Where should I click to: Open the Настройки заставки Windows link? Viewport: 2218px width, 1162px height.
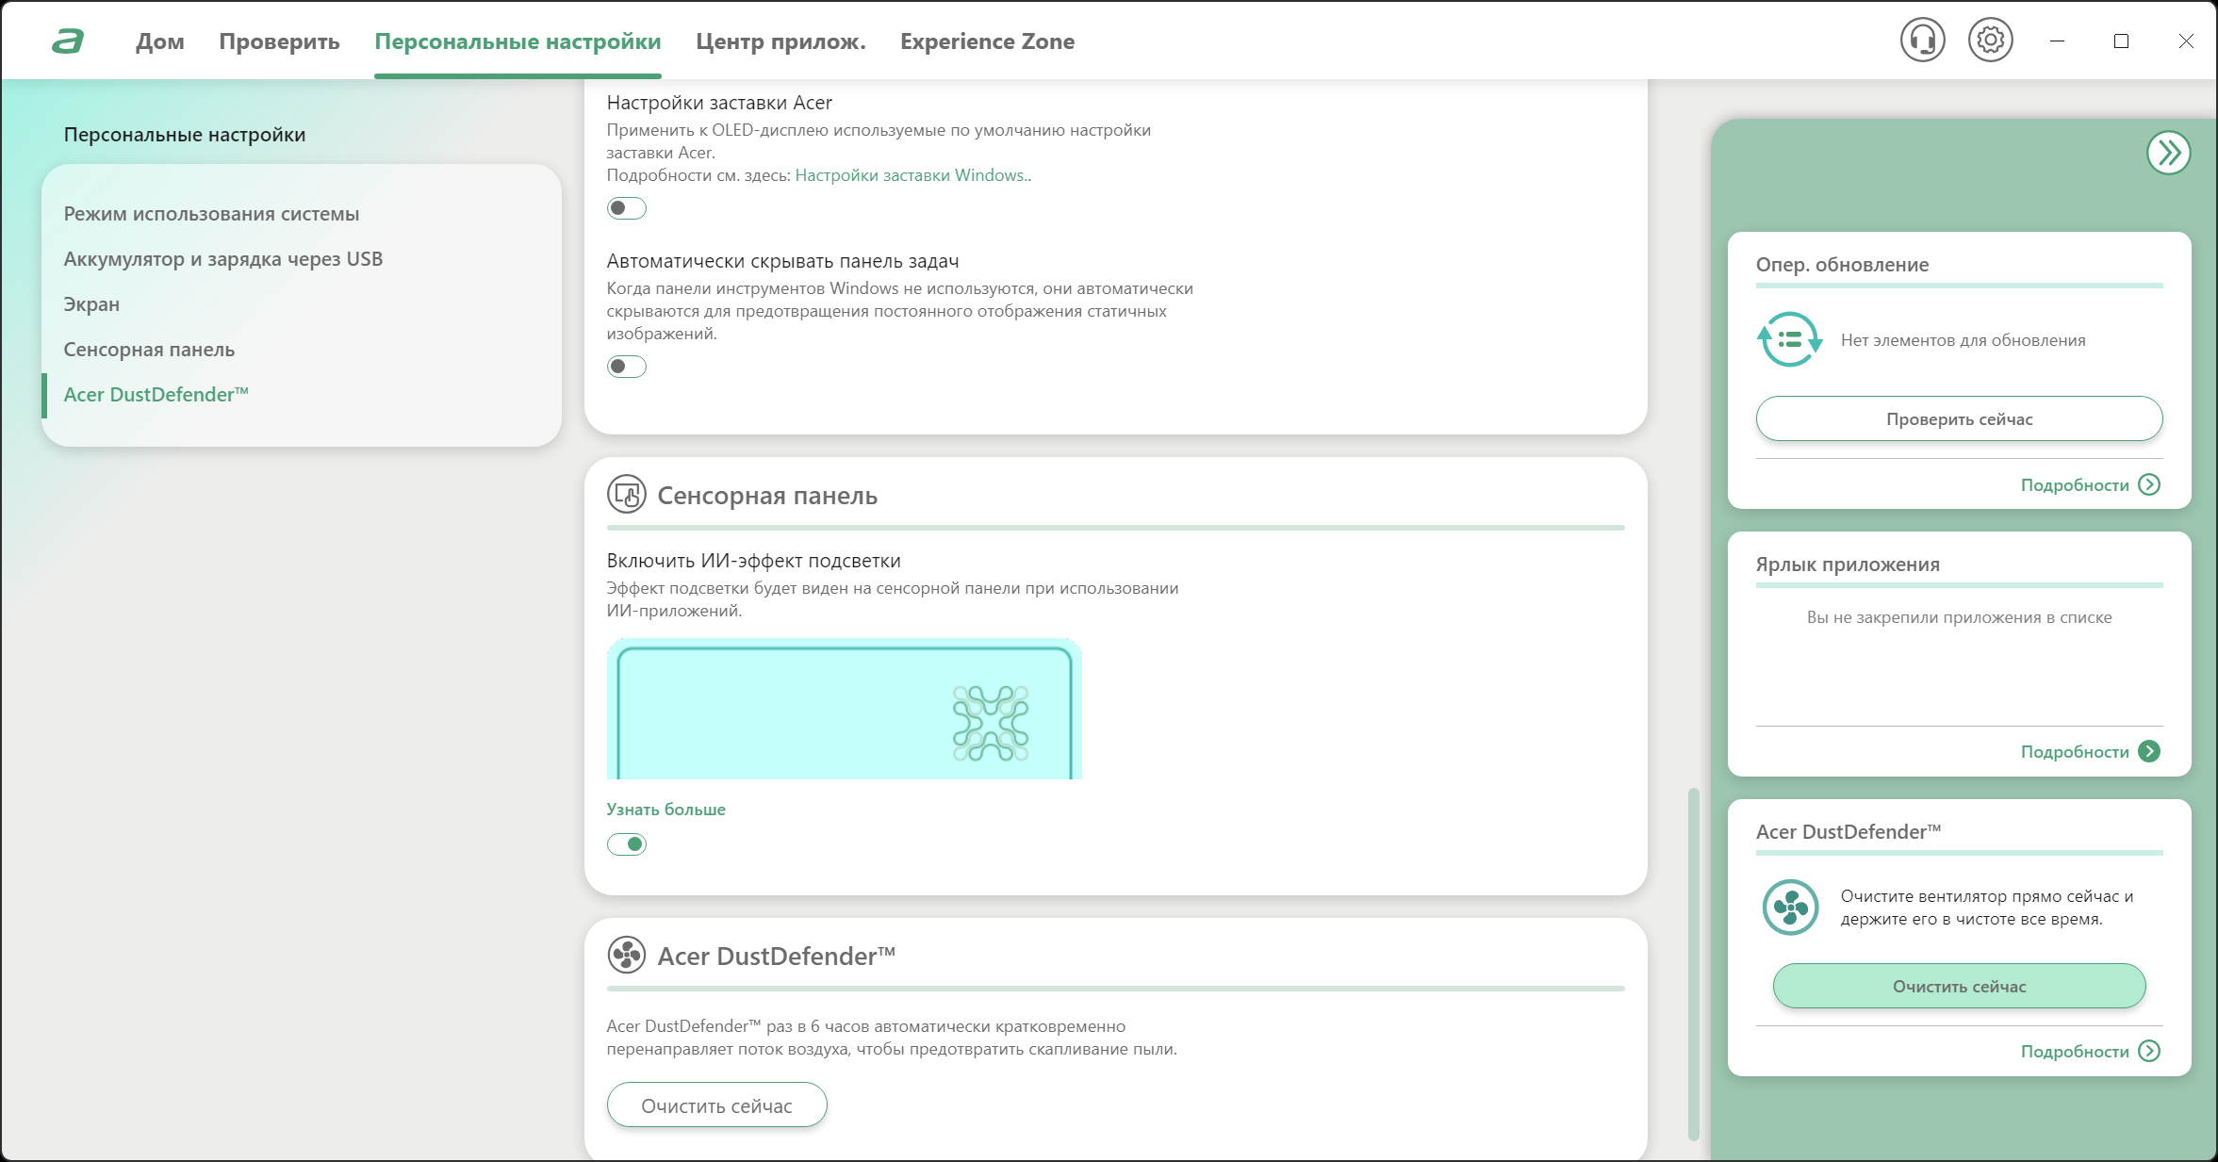[911, 175]
